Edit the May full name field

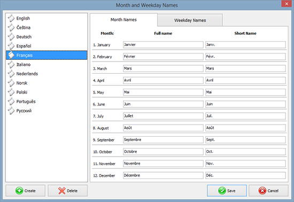pos(163,92)
